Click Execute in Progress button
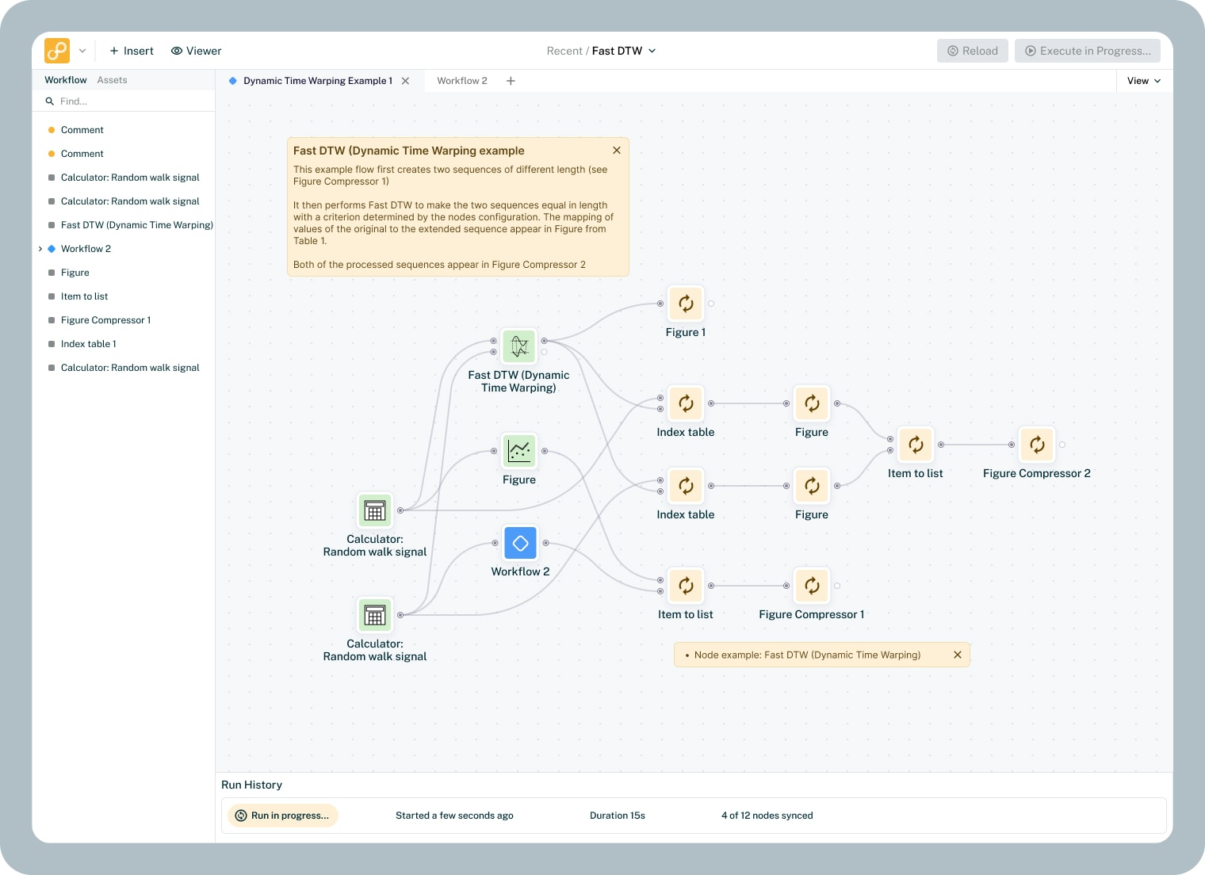The width and height of the screenshot is (1205, 875). click(1088, 51)
